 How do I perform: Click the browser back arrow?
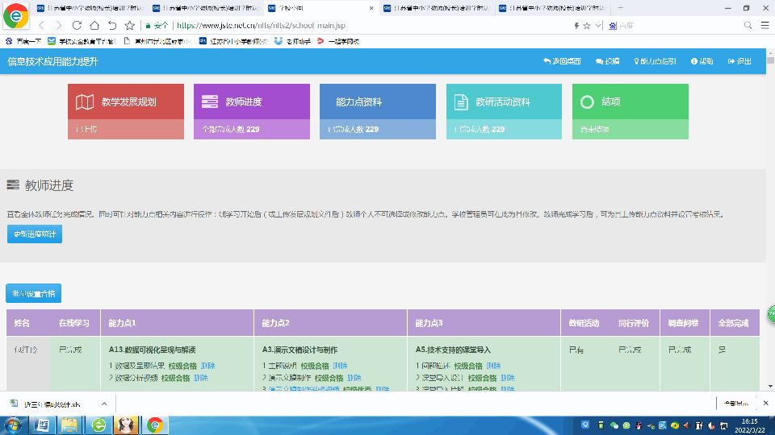tap(41, 25)
